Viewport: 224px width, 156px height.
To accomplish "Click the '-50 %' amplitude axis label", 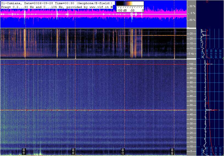I will 192,20.
